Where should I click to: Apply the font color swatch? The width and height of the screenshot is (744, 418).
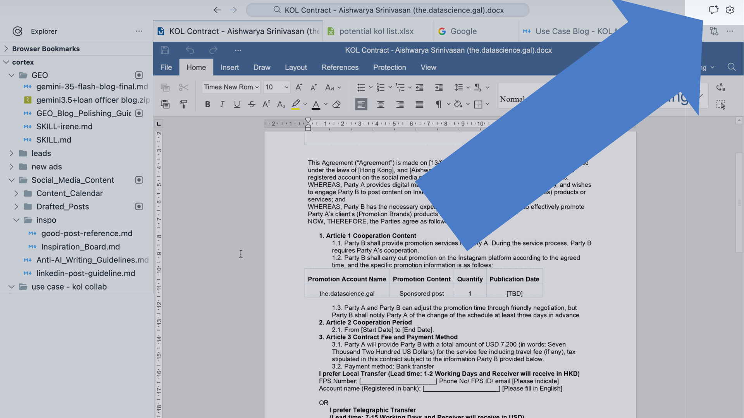(x=316, y=104)
